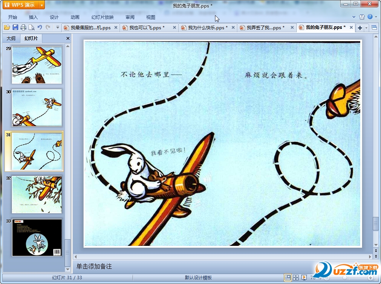Open the 幻灯片放映 ribbon tab
Image resolution: width=381 pixels, height=284 pixels.
102,17
